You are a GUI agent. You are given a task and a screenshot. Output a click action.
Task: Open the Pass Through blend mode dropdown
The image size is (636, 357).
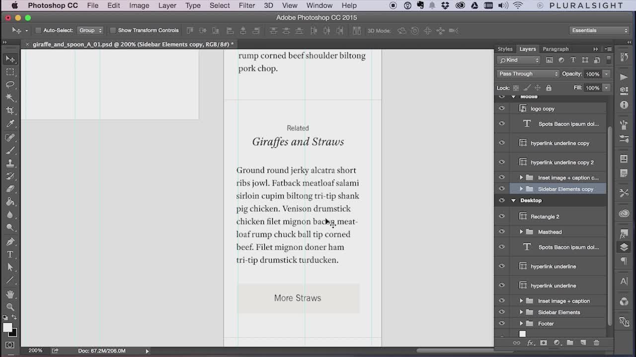[528, 74]
